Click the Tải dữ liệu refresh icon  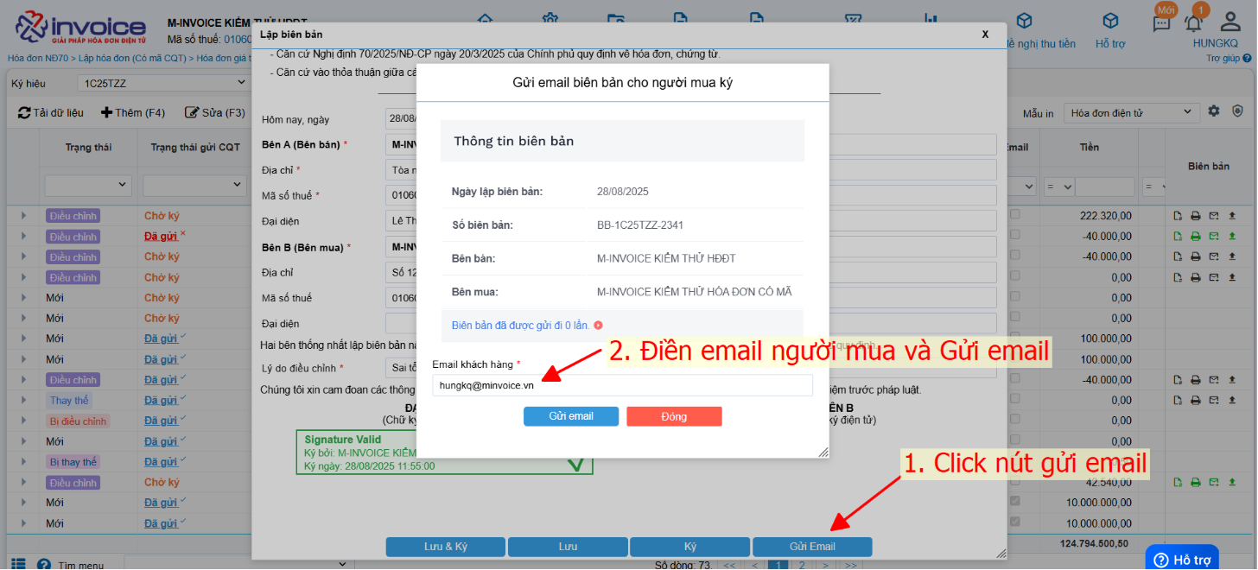[25, 113]
